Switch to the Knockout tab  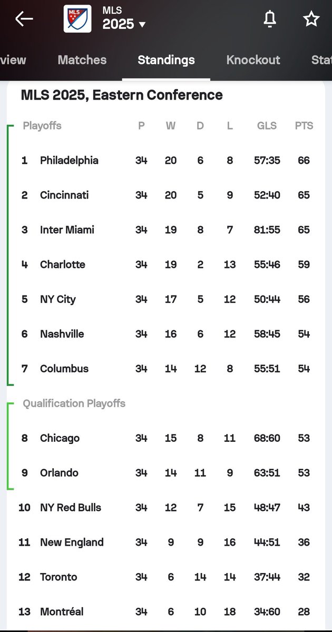[x=253, y=60]
